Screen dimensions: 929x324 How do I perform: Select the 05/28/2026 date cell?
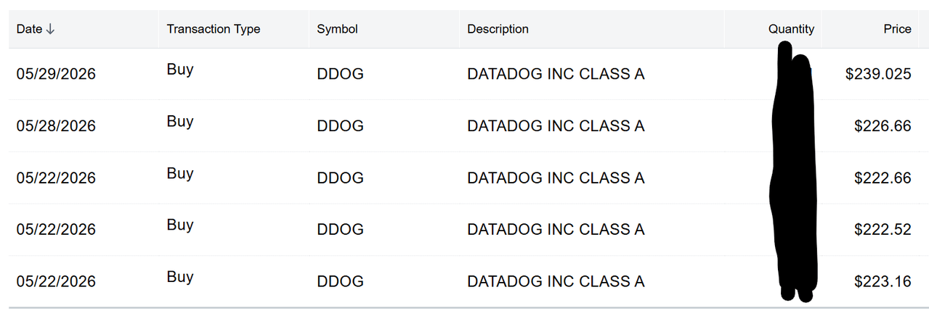pos(56,126)
